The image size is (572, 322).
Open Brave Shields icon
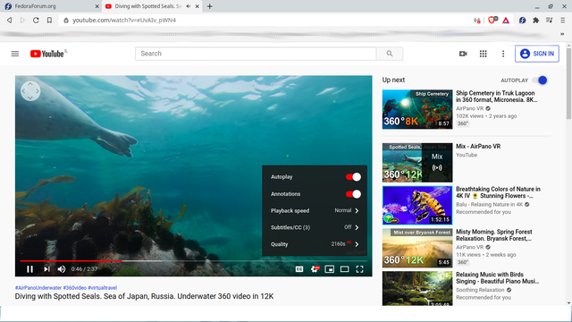[492, 20]
